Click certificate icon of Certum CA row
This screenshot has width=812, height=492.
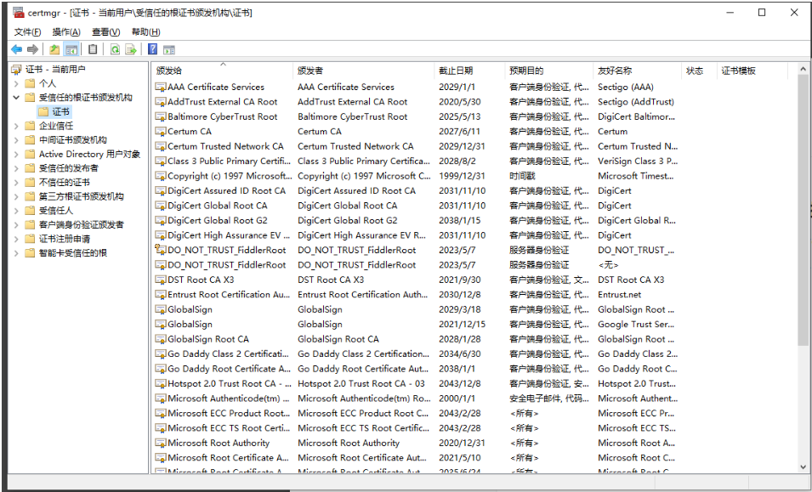(x=161, y=132)
